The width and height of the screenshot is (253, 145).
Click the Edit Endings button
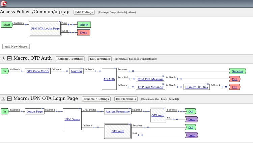[84, 12]
